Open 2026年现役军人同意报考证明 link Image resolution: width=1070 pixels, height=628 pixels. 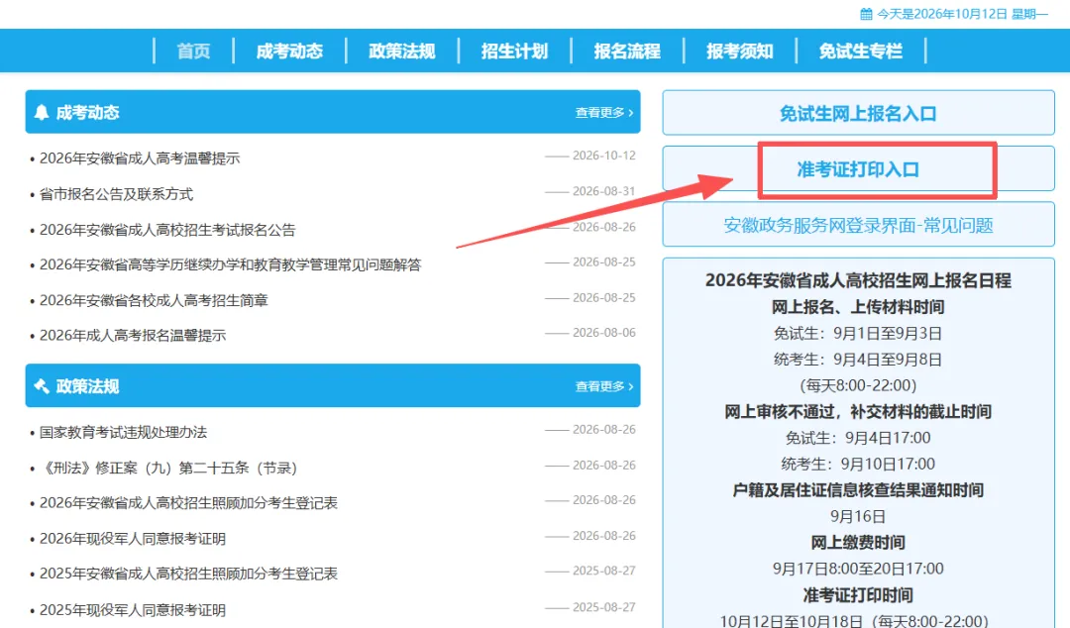click(133, 539)
